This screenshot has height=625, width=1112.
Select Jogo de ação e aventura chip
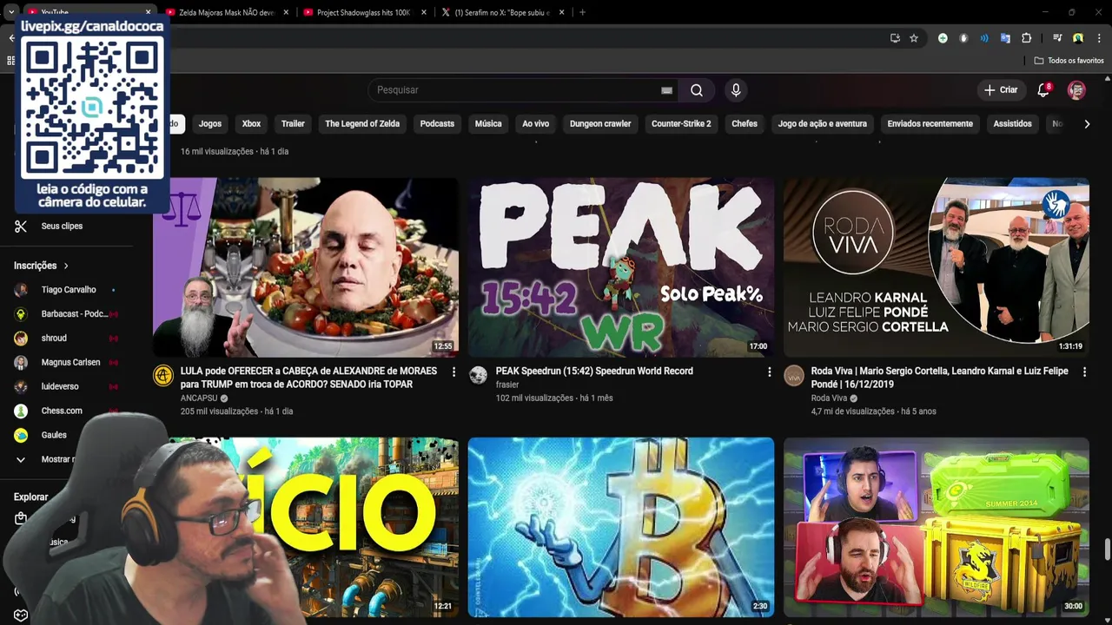pyautogui.click(x=822, y=124)
